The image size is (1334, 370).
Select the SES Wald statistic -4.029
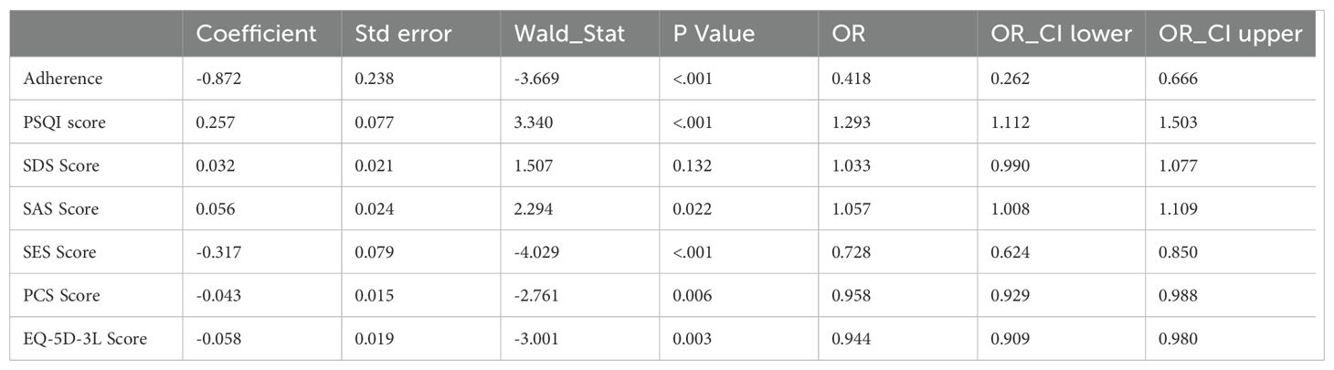(537, 252)
